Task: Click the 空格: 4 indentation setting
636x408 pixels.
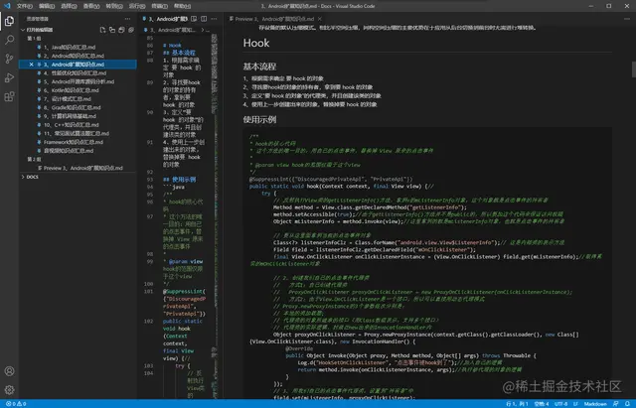Action: [542, 404]
